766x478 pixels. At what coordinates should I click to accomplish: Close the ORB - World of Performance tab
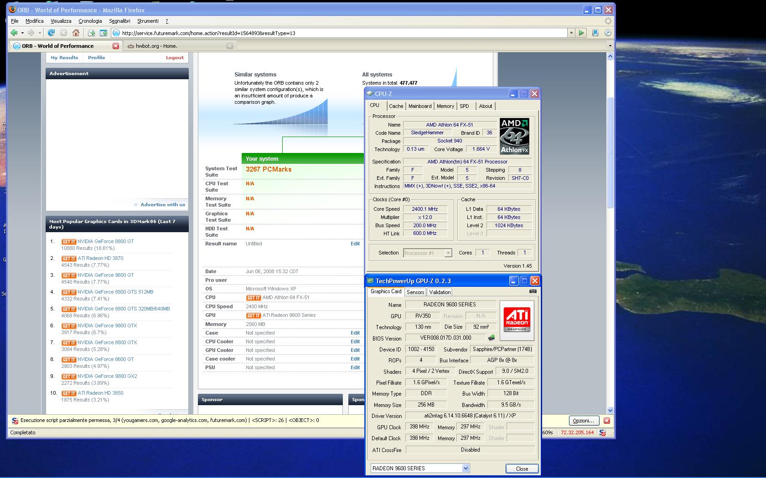tap(116, 46)
